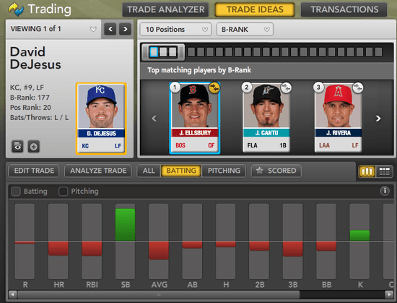Open the Trade Analyzer tab
The width and height of the screenshot is (397, 303).
[165, 9]
